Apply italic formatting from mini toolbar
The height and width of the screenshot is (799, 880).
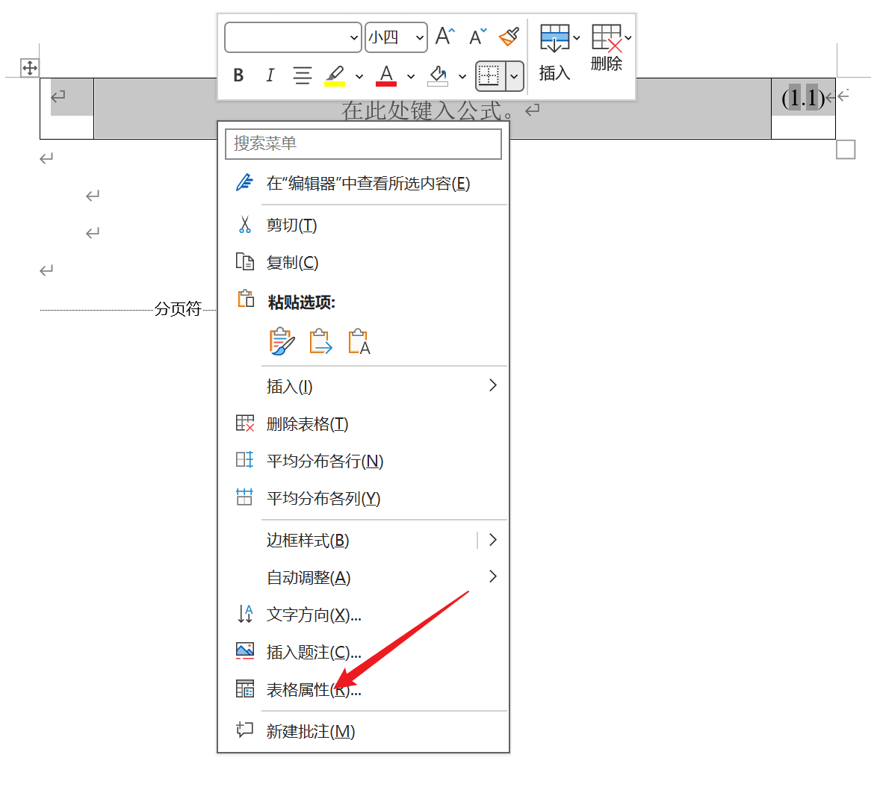tap(270, 75)
